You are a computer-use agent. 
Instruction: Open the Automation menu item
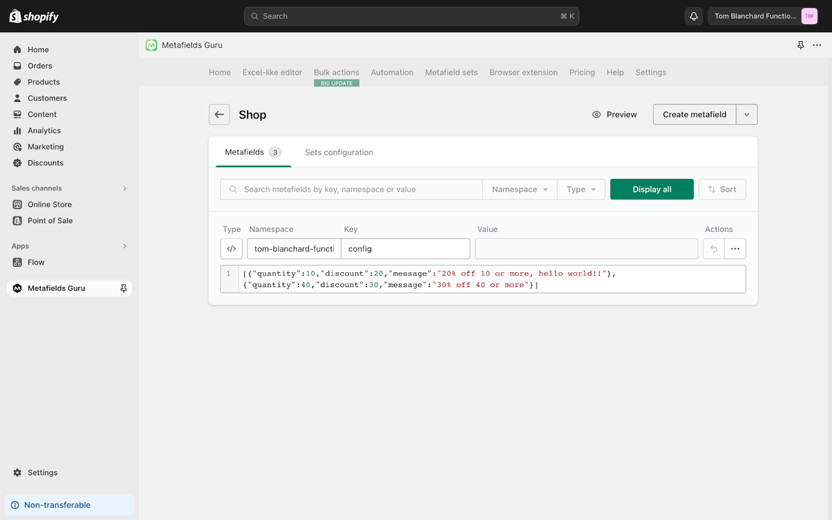point(392,72)
